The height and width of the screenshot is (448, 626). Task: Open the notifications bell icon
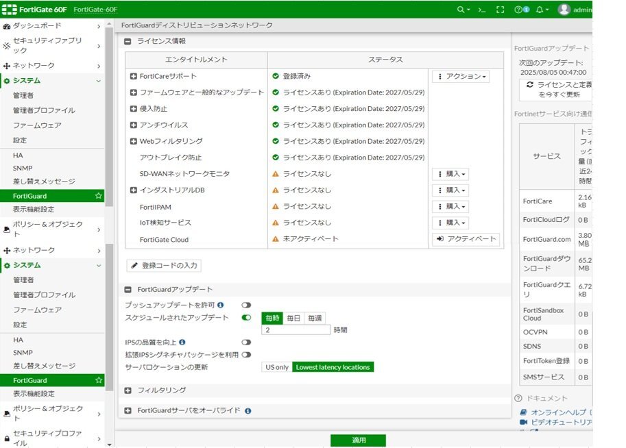pos(540,10)
